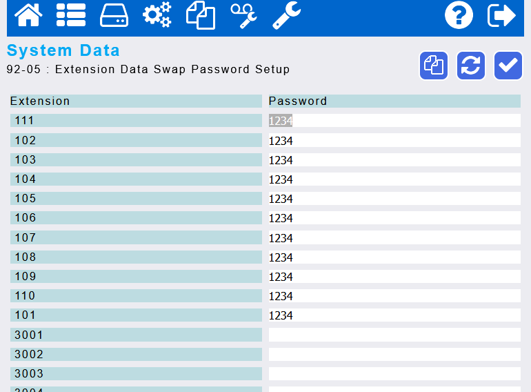Click empty password field for extension 3002
531x392 pixels.
click(394, 355)
